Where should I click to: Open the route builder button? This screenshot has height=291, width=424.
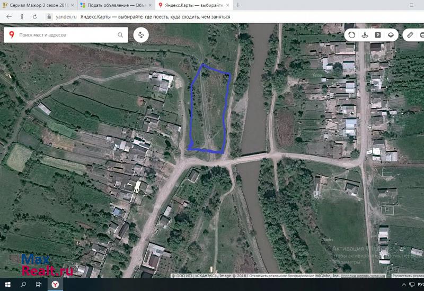tap(141, 35)
